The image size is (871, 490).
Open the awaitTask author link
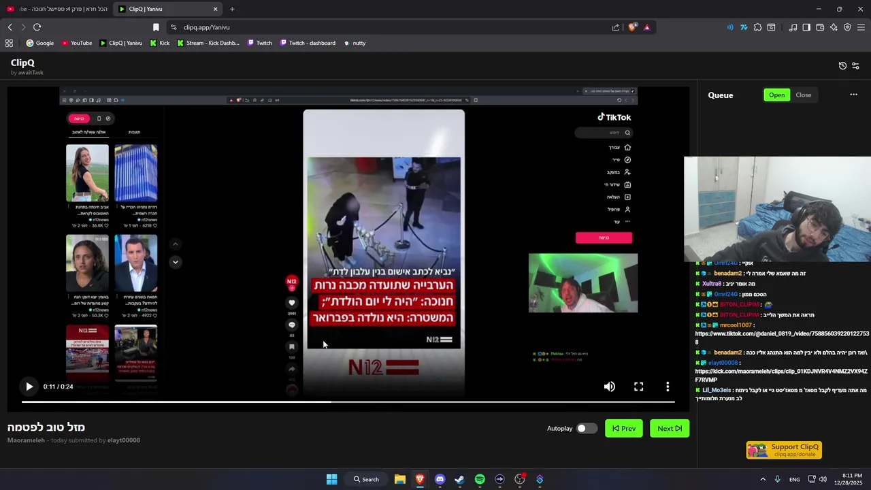tap(31, 73)
